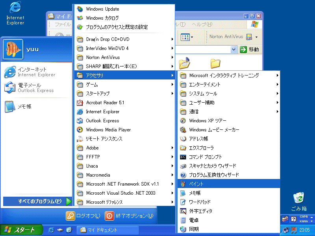Click the プログラム互換性ウィザード help icon
The image size is (315, 236).
183,175
